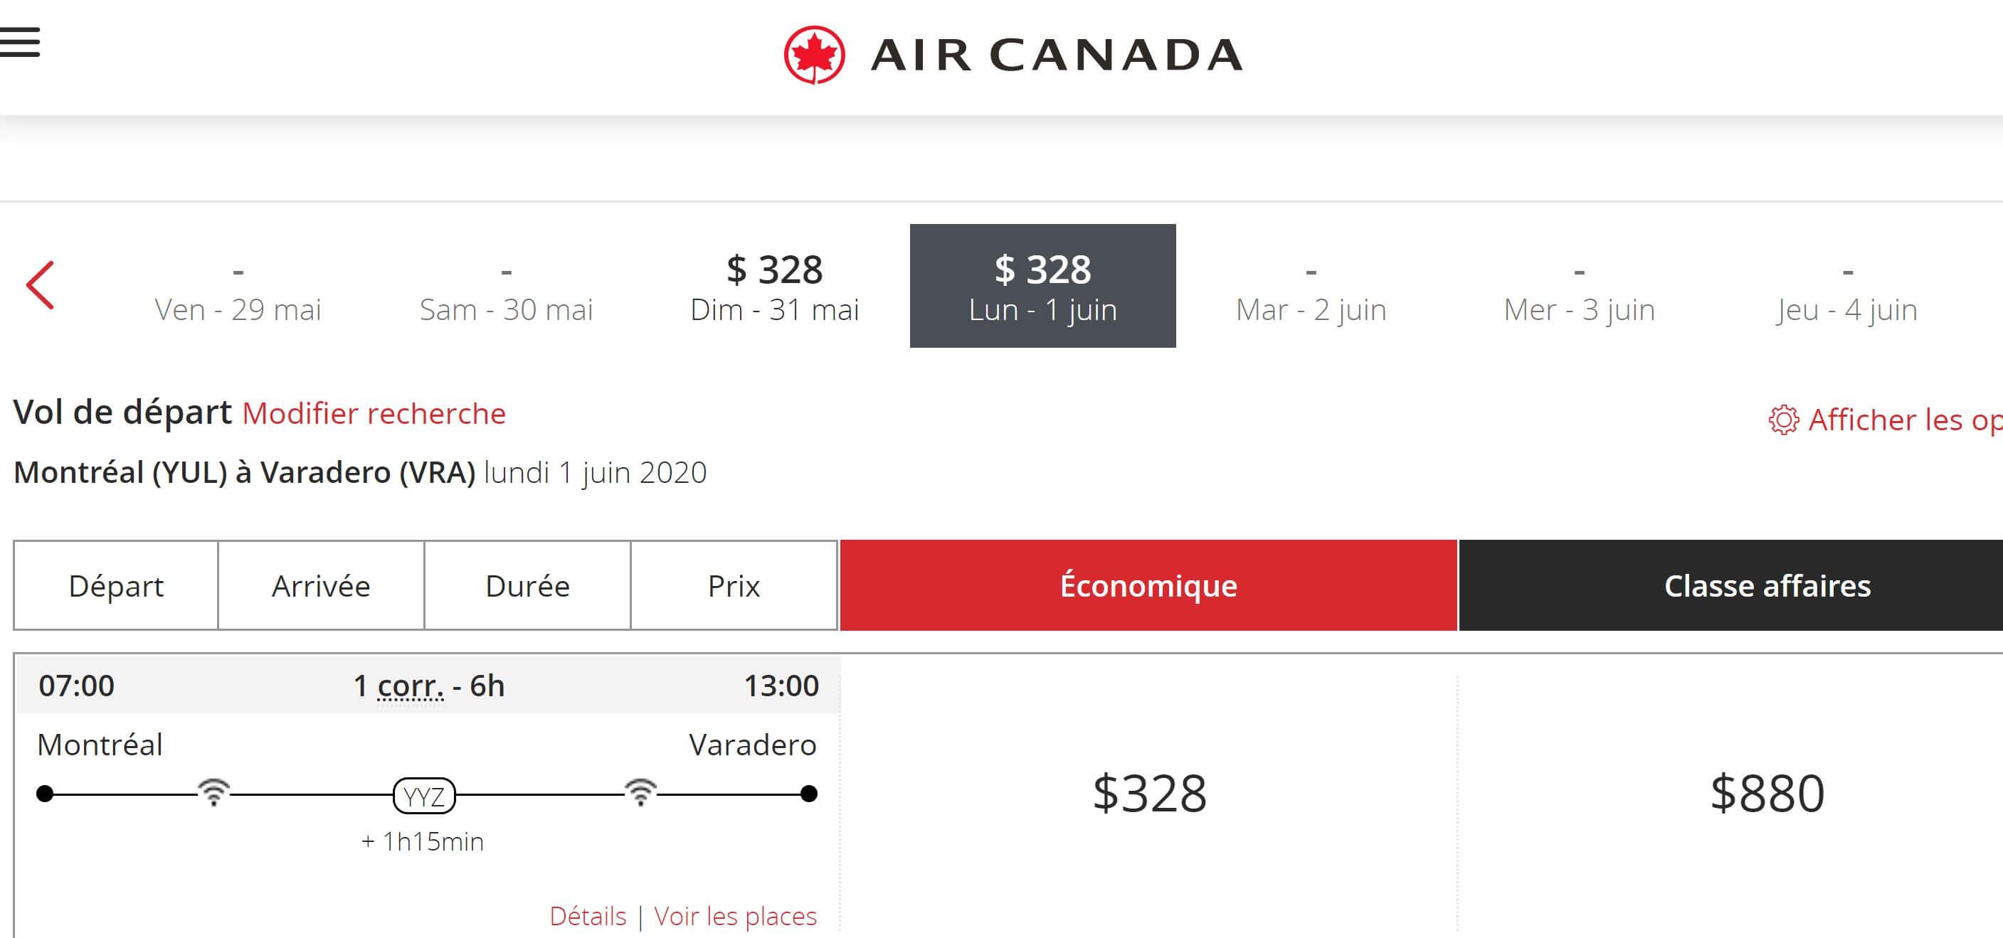Select the Lun - 1 juin date
Viewport: 2003px width, 938px height.
(1042, 286)
